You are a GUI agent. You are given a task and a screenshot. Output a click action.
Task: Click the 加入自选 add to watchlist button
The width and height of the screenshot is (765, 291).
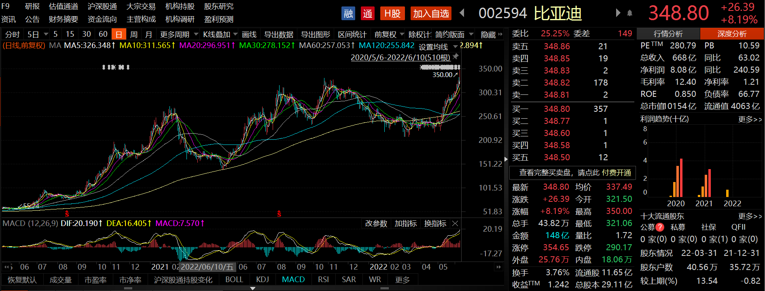pyautogui.click(x=431, y=13)
